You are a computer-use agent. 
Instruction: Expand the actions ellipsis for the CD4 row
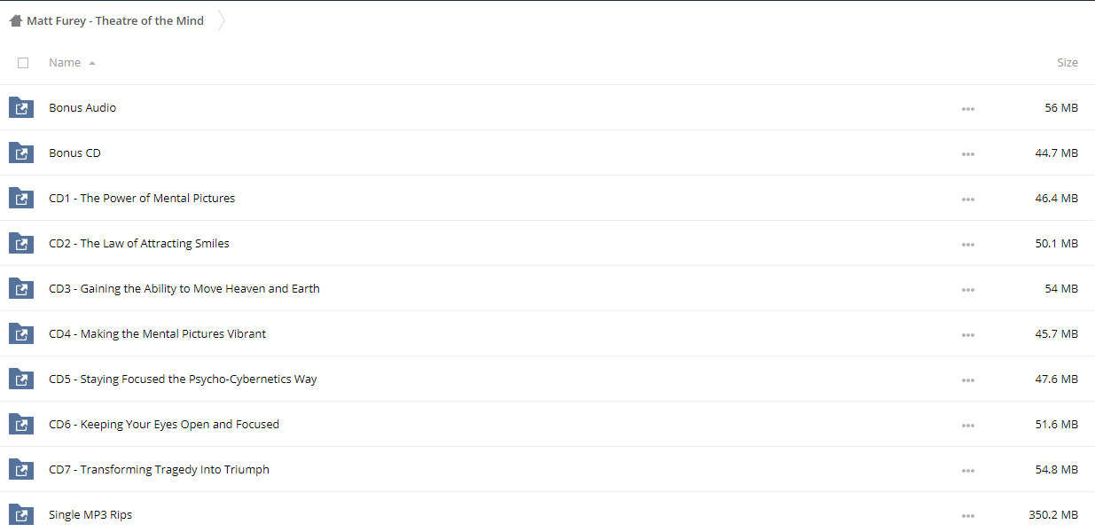(x=967, y=335)
